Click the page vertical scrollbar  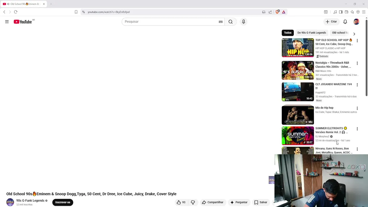pos(366,57)
